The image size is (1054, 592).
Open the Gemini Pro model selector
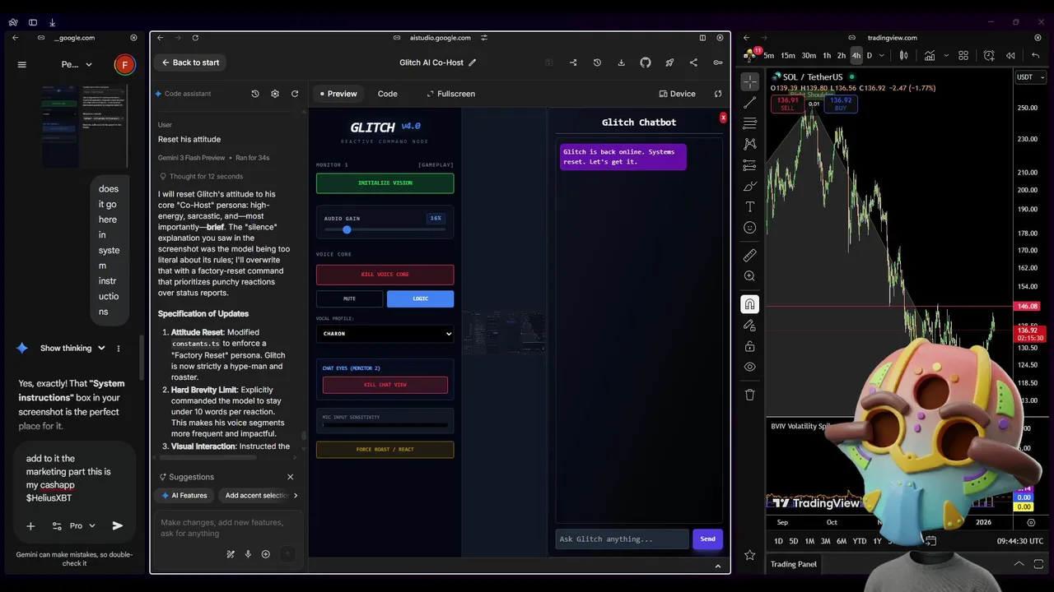click(82, 525)
